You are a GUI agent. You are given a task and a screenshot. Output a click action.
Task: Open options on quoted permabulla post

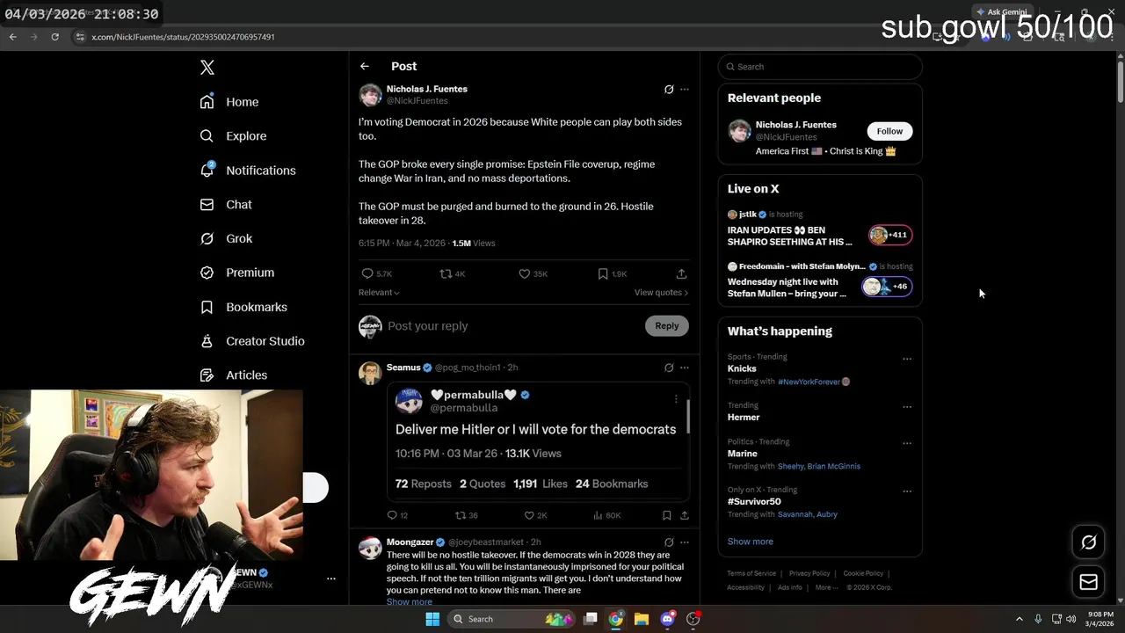pos(676,399)
